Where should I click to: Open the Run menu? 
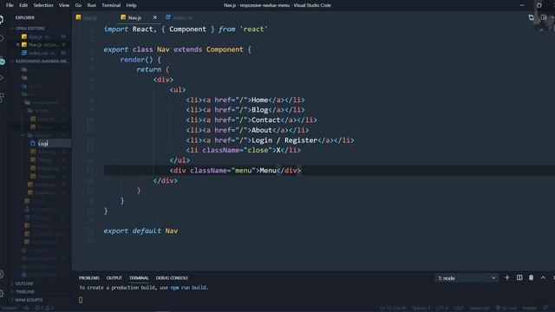(91, 5)
